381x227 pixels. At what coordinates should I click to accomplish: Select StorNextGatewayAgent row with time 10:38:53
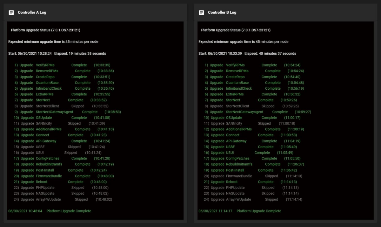68,112
